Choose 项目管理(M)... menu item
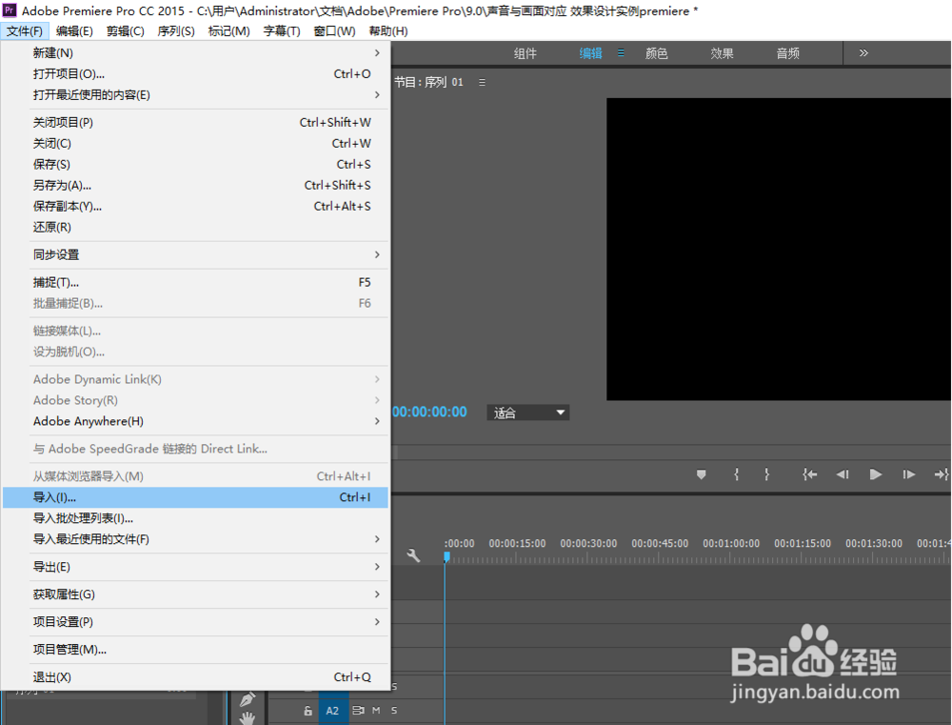 point(195,649)
